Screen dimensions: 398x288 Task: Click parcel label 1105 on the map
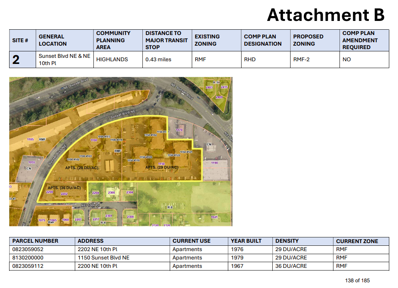click(30, 140)
